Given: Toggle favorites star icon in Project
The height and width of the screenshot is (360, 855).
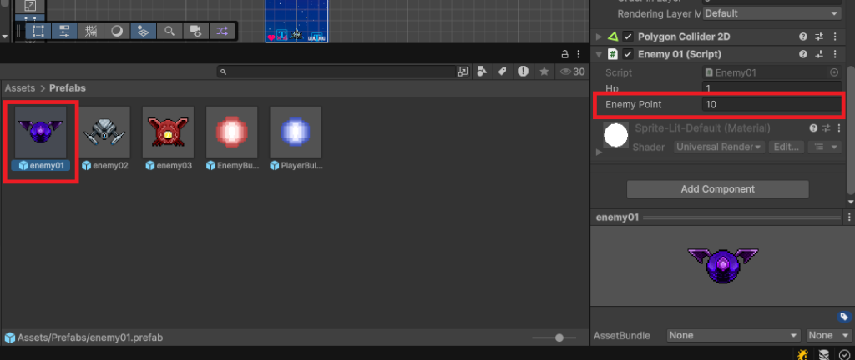Looking at the screenshot, I should coord(544,71).
